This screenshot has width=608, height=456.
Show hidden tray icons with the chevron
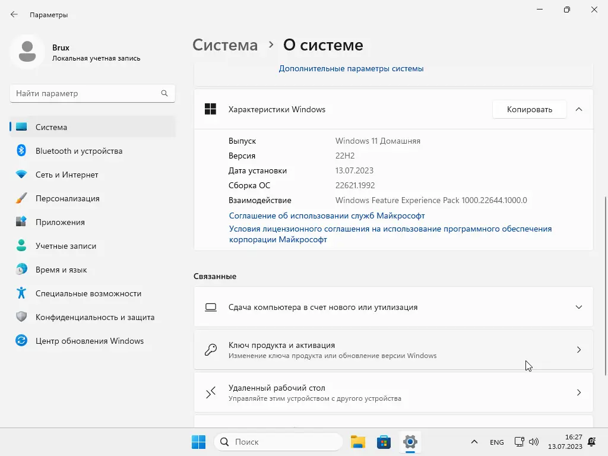tap(474, 442)
